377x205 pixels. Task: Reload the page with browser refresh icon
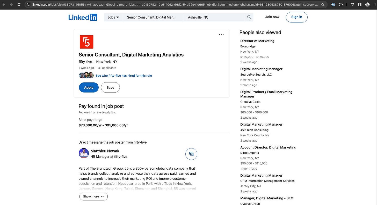pyautogui.click(x=19, y=4)
